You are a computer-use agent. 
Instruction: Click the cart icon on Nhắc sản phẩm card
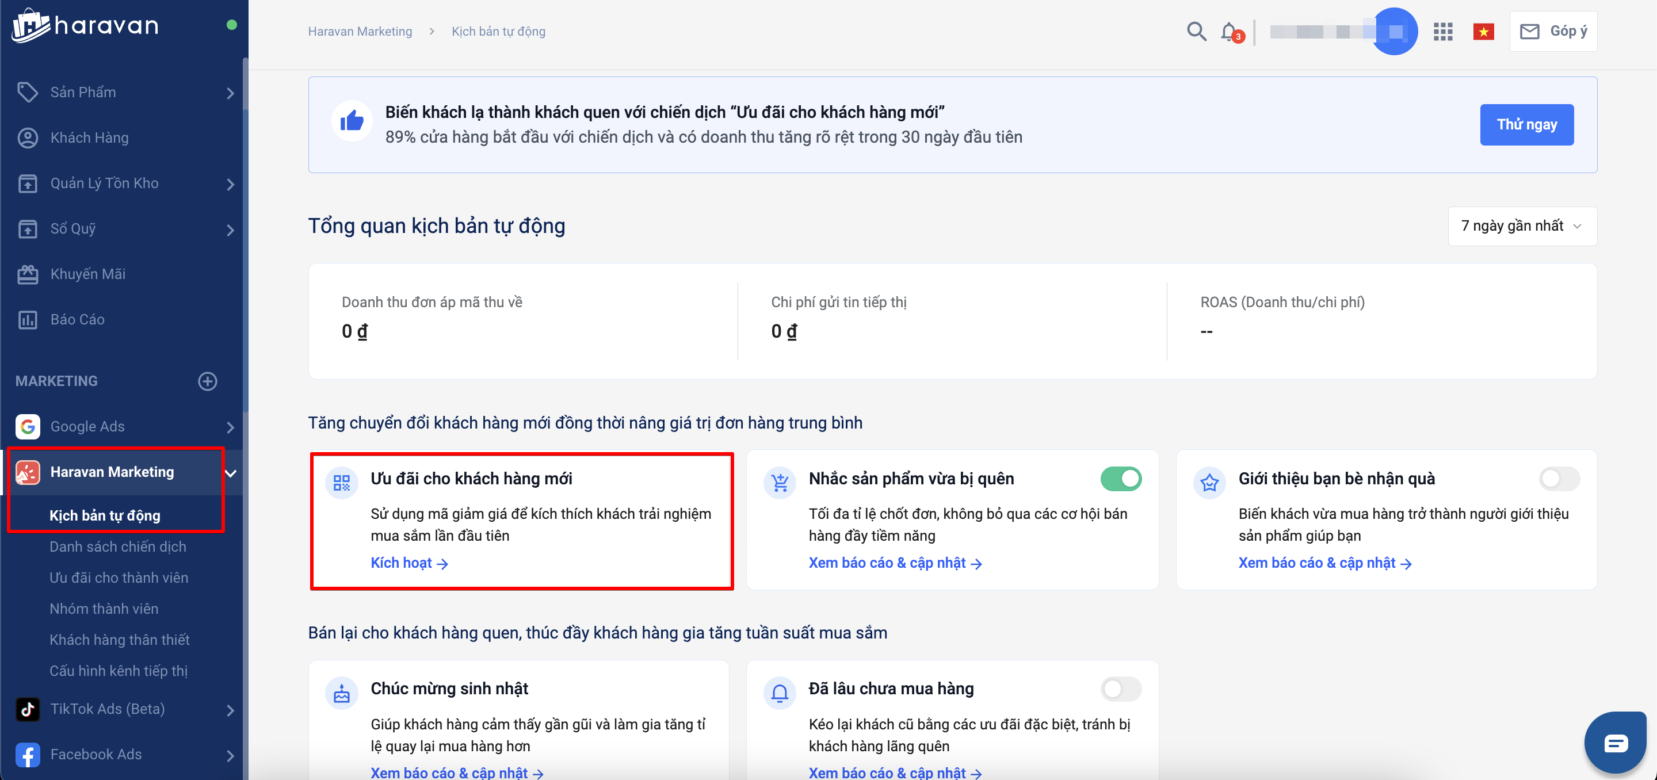[780, 483]
